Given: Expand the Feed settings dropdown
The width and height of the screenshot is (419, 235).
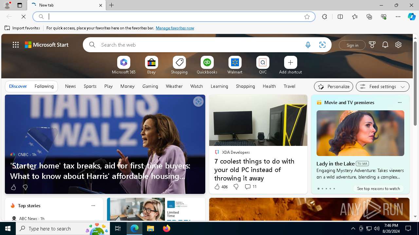Looking at the screenshot, I should coord(383,86).
